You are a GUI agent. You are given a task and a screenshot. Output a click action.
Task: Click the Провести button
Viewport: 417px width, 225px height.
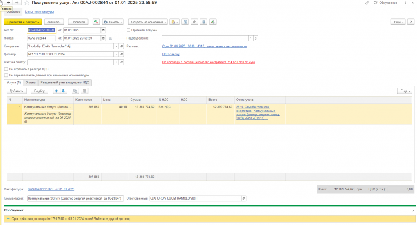(78, 22)
